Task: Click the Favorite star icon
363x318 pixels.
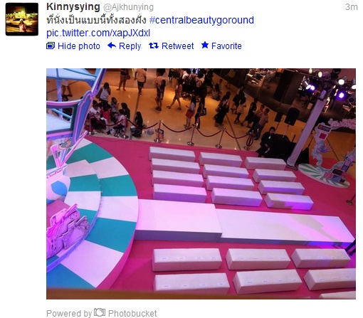Action: [205, 45]
